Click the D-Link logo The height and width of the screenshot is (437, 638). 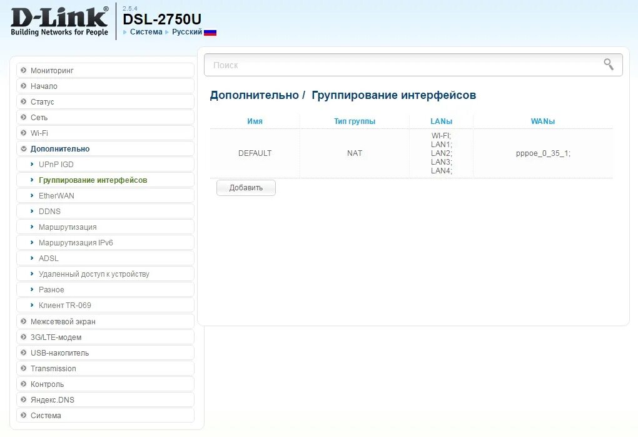tap(59, 21)
